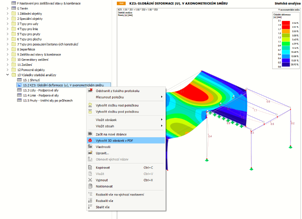Expand the 3 Typy pro uzly folder
The image size is (302, 219).
tap(8, 24)
